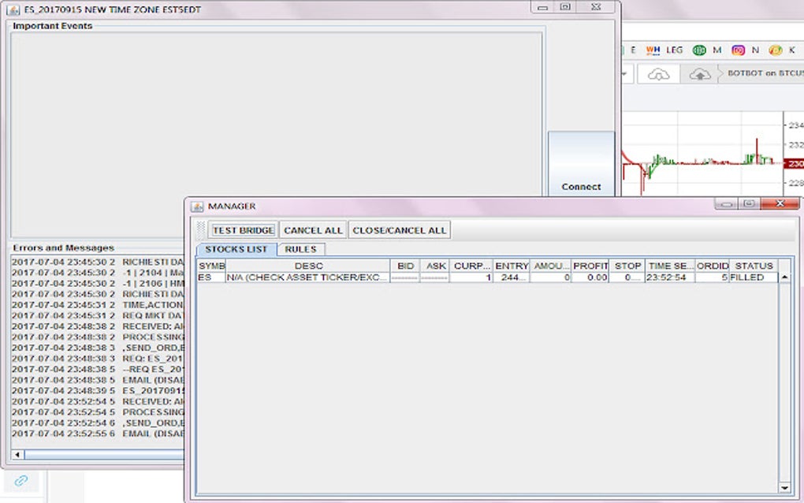Click the DESC column header

(308, 266)
